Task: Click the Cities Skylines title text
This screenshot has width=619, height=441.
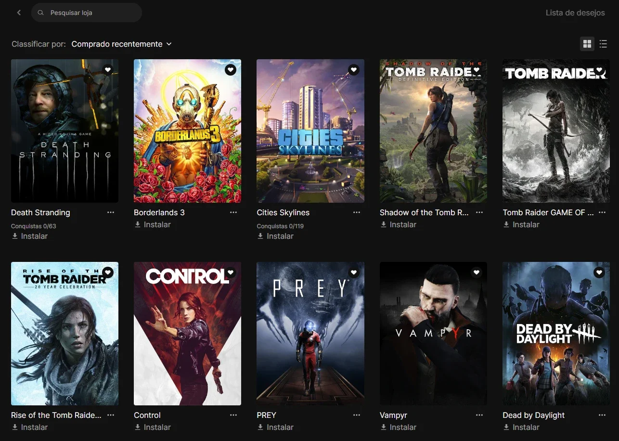Action: click(x=283, y=212)
